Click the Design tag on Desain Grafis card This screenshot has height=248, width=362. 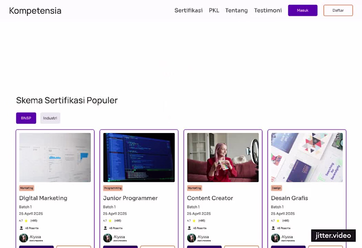(x=276, y=188)
